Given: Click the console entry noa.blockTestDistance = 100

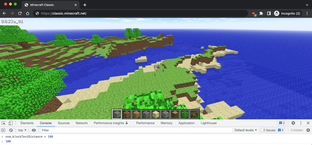Looking at the screenshot, I should pyautogui.click(x=29, y=137).
